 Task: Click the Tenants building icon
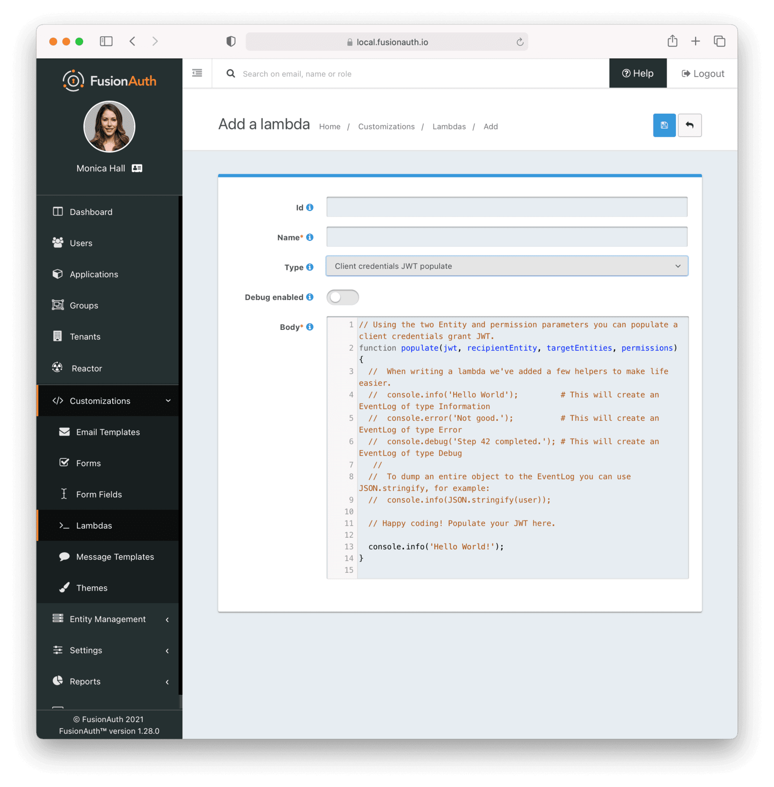[x=58, y=336]
